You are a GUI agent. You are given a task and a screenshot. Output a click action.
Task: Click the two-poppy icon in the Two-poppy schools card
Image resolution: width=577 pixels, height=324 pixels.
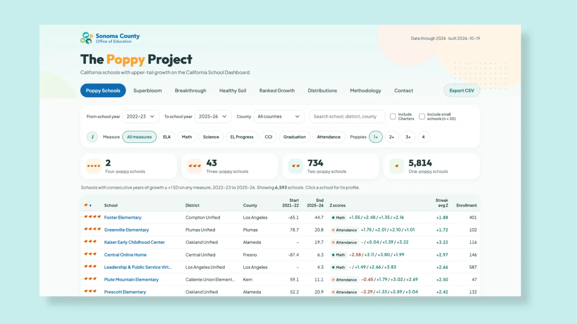coord(296,166)
